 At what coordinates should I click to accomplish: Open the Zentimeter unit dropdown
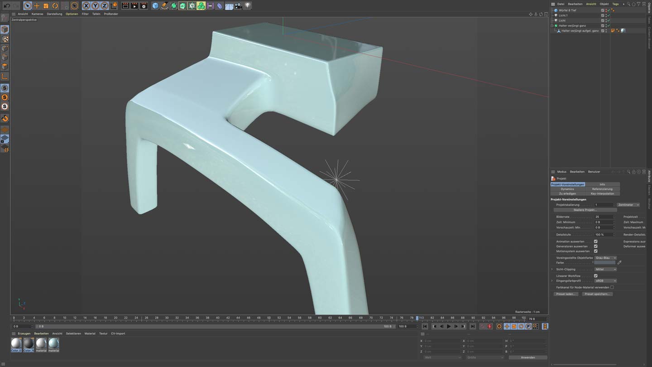628,205
